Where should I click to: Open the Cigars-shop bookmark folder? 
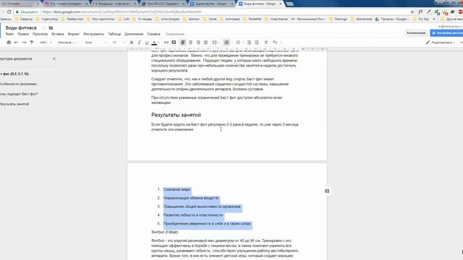[x=47, y=19]
